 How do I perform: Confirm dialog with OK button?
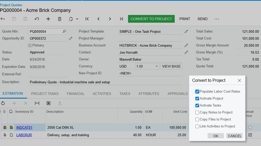coord(216,136)
